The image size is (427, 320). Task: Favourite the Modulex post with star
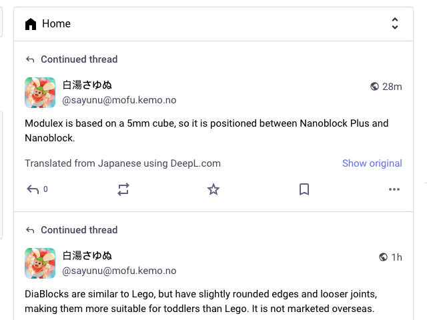coord(213,189)
